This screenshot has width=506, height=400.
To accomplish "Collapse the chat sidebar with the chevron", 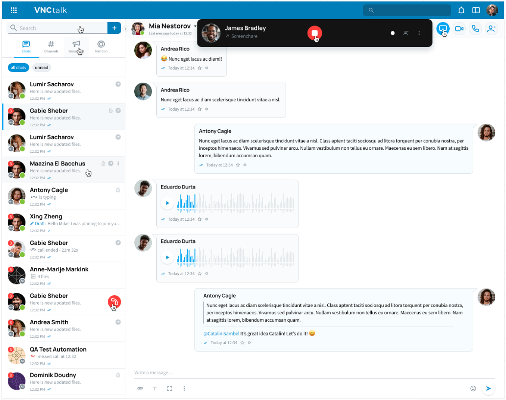I will coord(125,28).
